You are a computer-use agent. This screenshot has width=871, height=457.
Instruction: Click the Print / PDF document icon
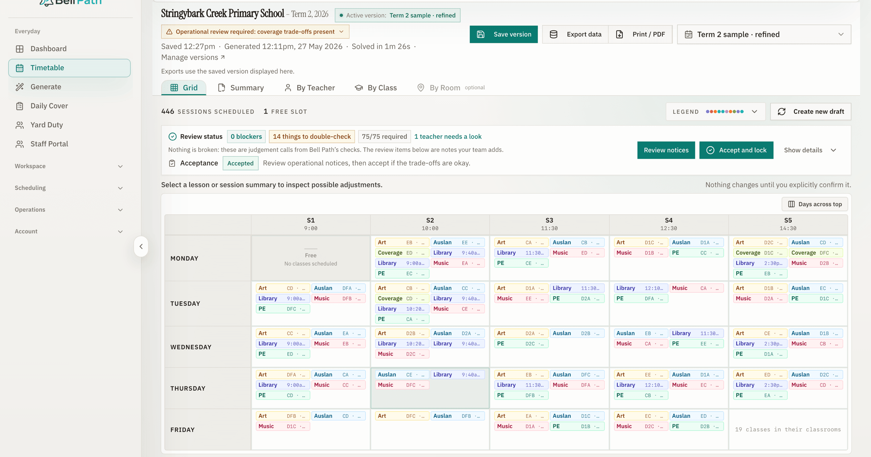click(x=619, y=34)
